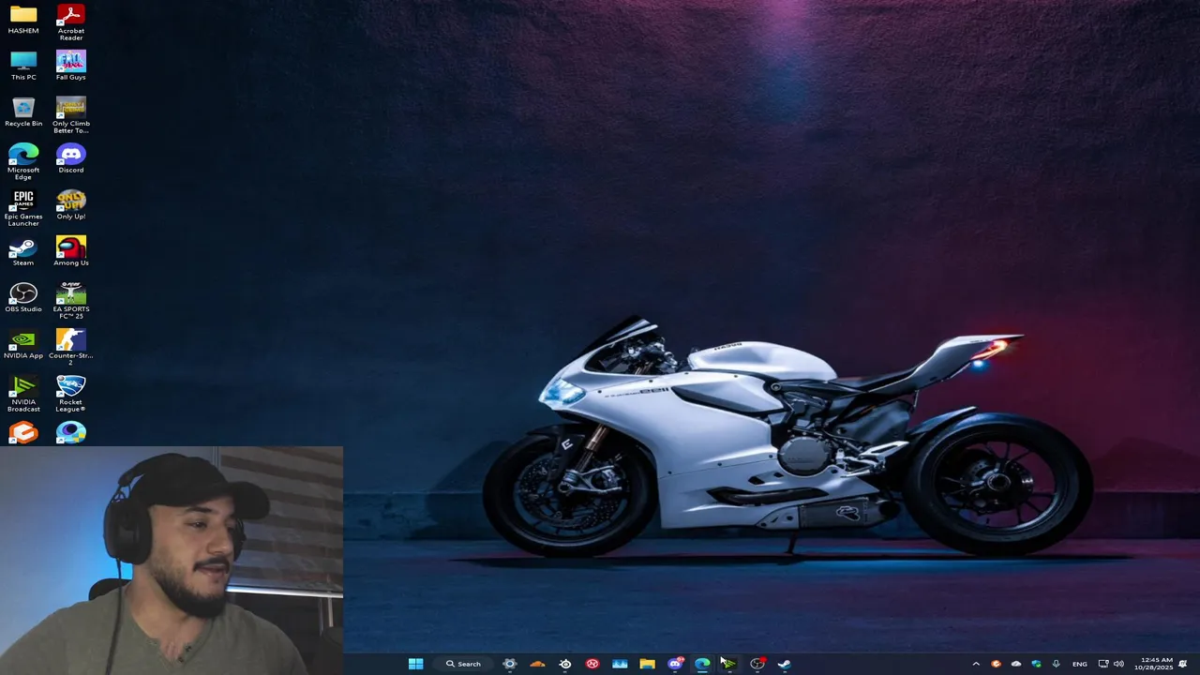Open the volume speaker tray icon
Image resolution: width=1200 pixels, height=675 pixels.
click(1118, 664)
